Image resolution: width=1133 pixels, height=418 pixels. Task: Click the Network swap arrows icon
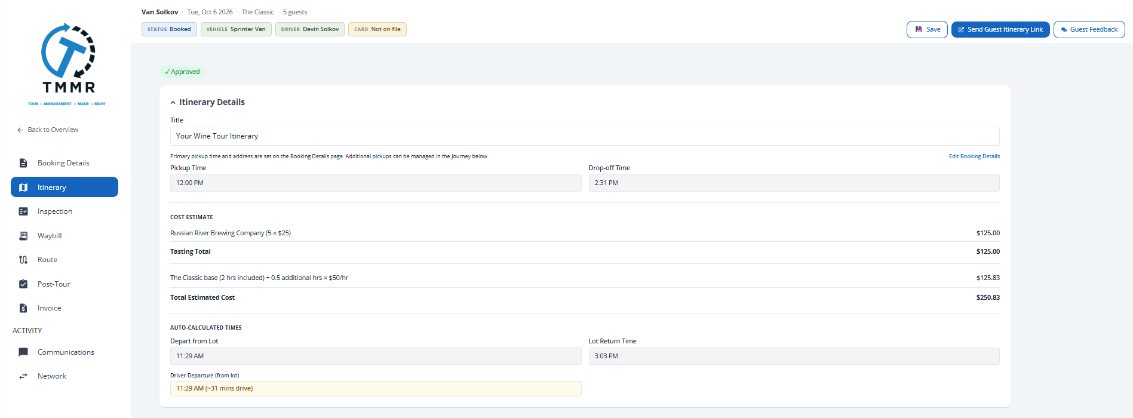pos(23,376)
